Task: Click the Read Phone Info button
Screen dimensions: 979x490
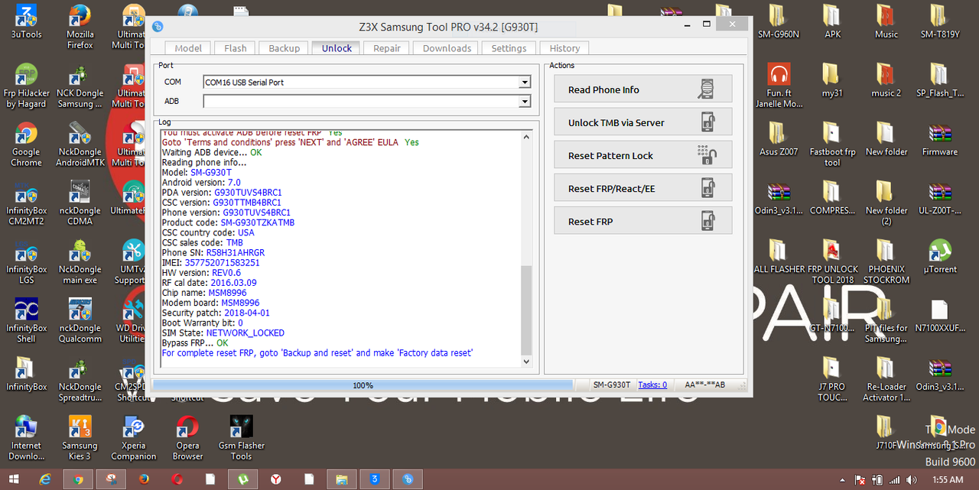Action: (x=642, y=89)
